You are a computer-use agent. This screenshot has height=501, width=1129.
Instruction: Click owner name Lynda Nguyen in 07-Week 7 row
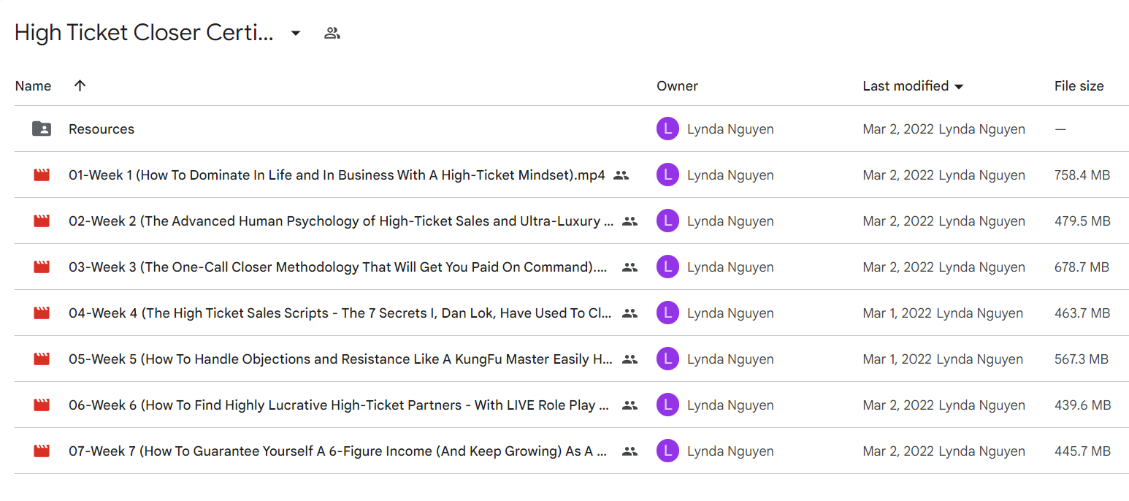730,451
